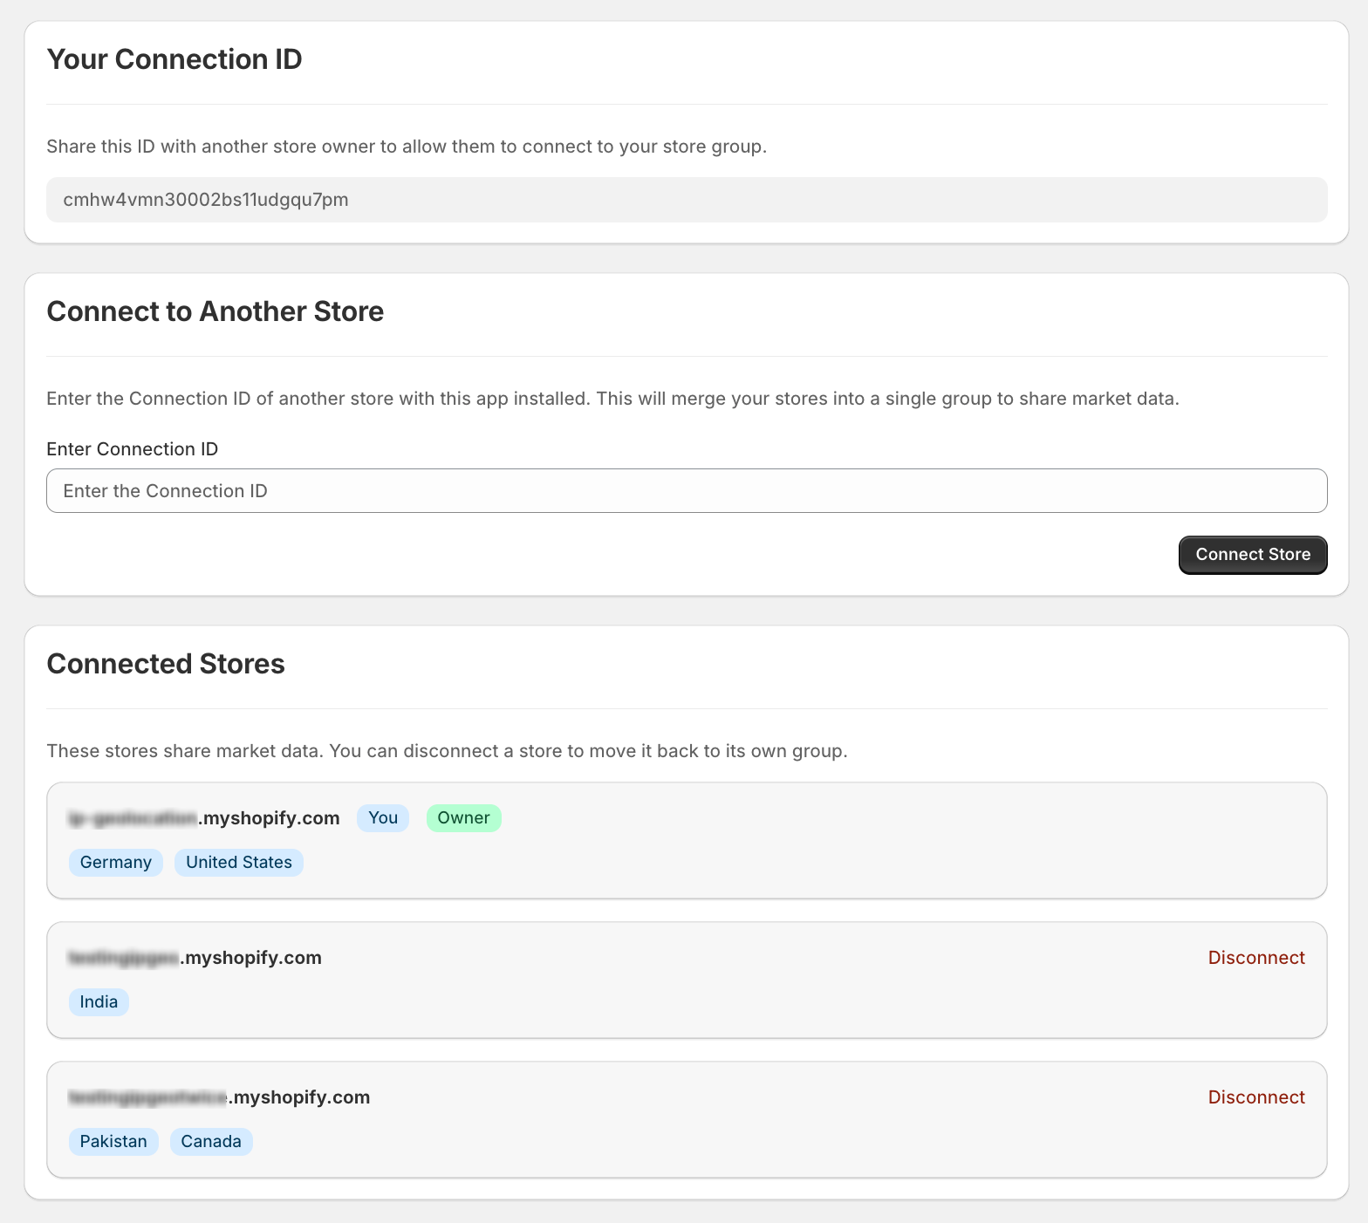Viewport: 1368px width, 1223px height.
Task: Click the Canada market tag
Action: (211, 1142)
